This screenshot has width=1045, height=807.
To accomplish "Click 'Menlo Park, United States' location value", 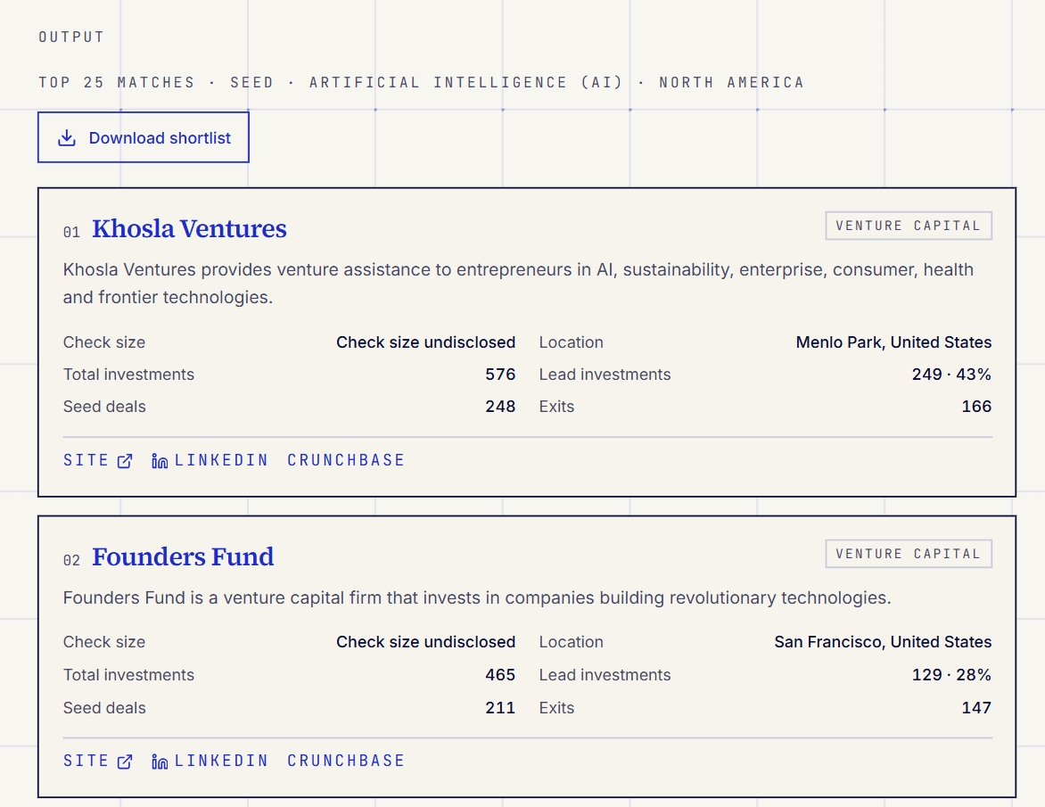I will pyautogui.click(x=893, y=342).
